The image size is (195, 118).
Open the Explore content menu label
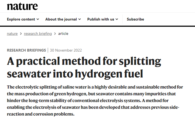[21, 19]
